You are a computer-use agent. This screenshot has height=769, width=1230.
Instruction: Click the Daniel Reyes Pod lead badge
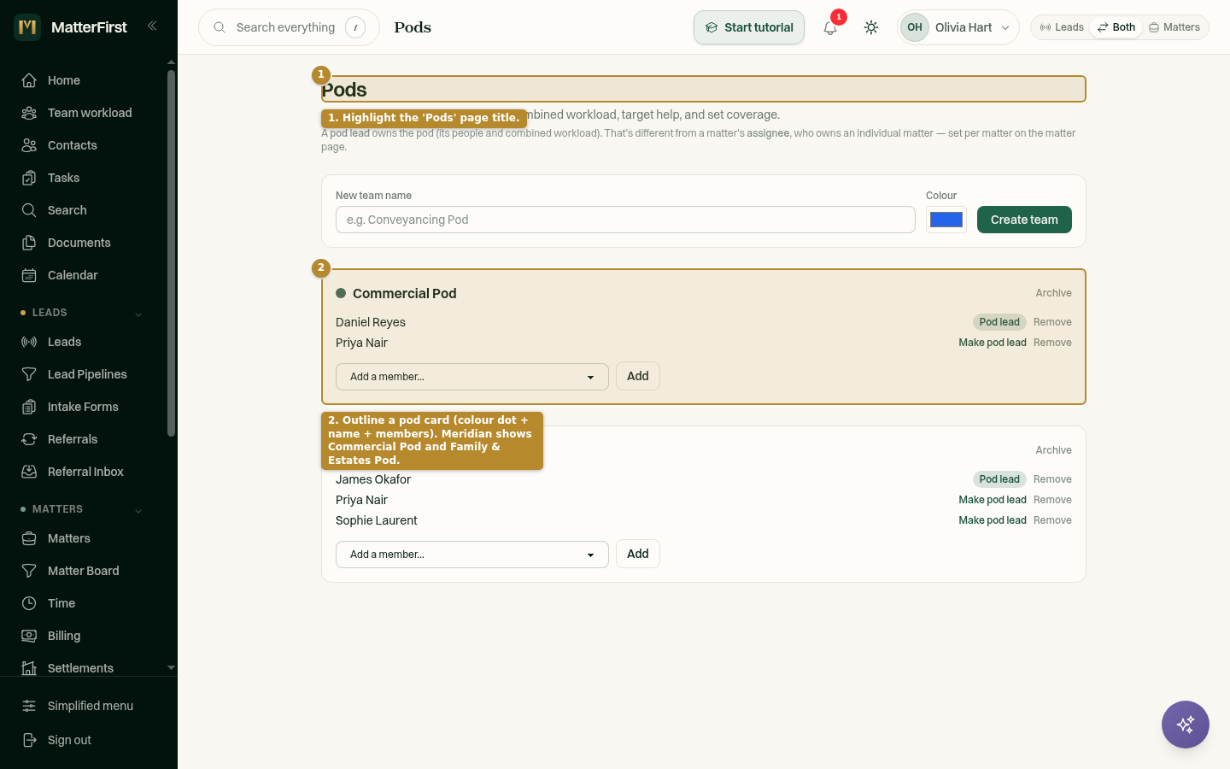click(x=999, y=322)
